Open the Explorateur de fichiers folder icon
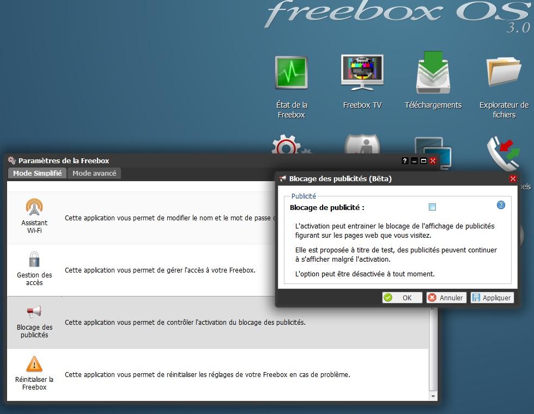The width and height of the screenshot is (534, 414). pyautogui.click(x=504, y=72)
